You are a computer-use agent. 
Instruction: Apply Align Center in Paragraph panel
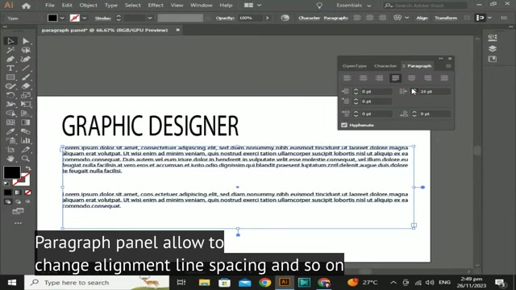pyautogui.click(x=363, y=78)
